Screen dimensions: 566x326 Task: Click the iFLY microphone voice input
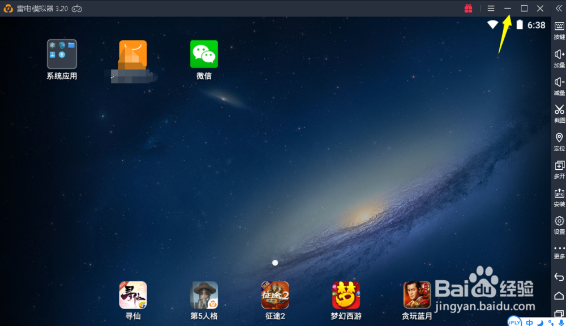coord(561,323)
